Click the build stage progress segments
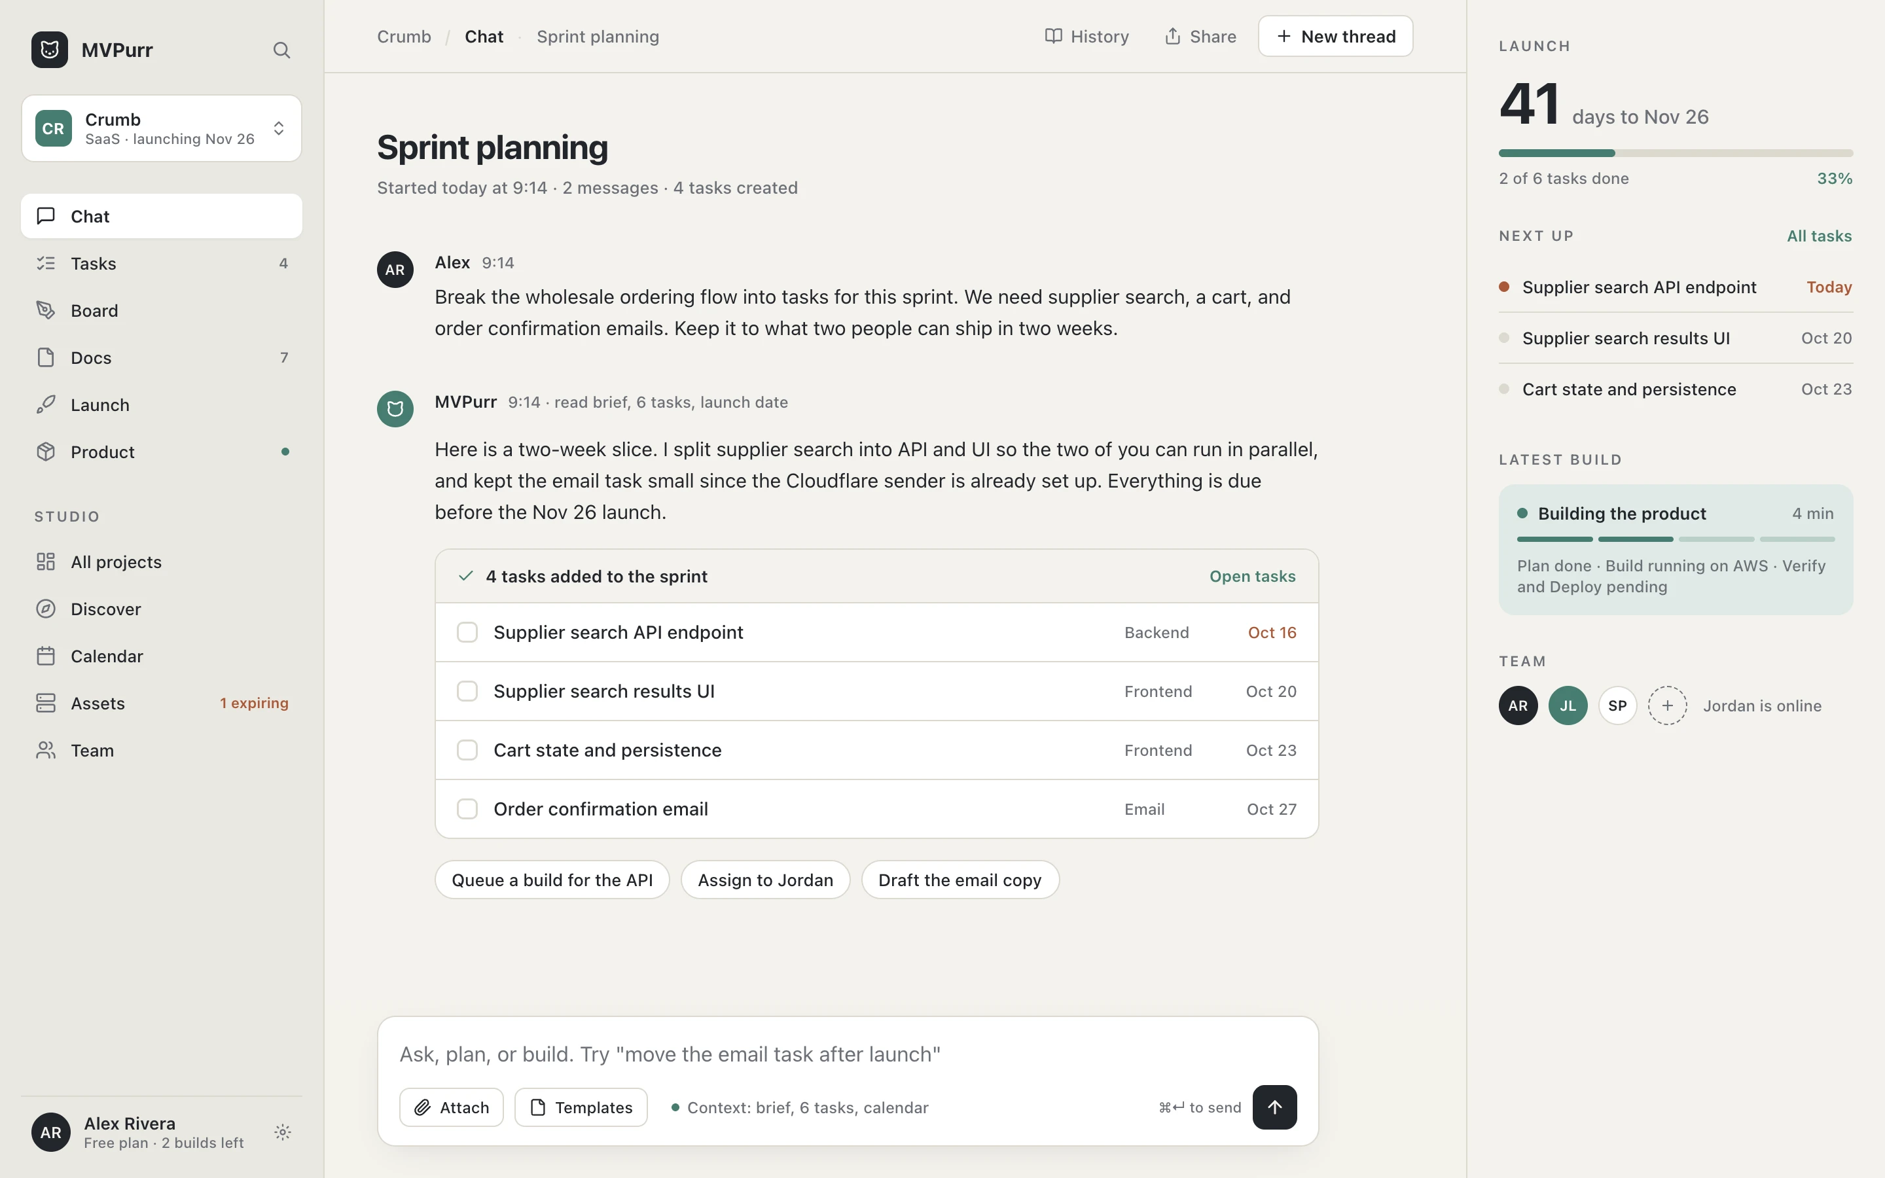Screen dimensions: 1885x1178 tap(1676, 539)
